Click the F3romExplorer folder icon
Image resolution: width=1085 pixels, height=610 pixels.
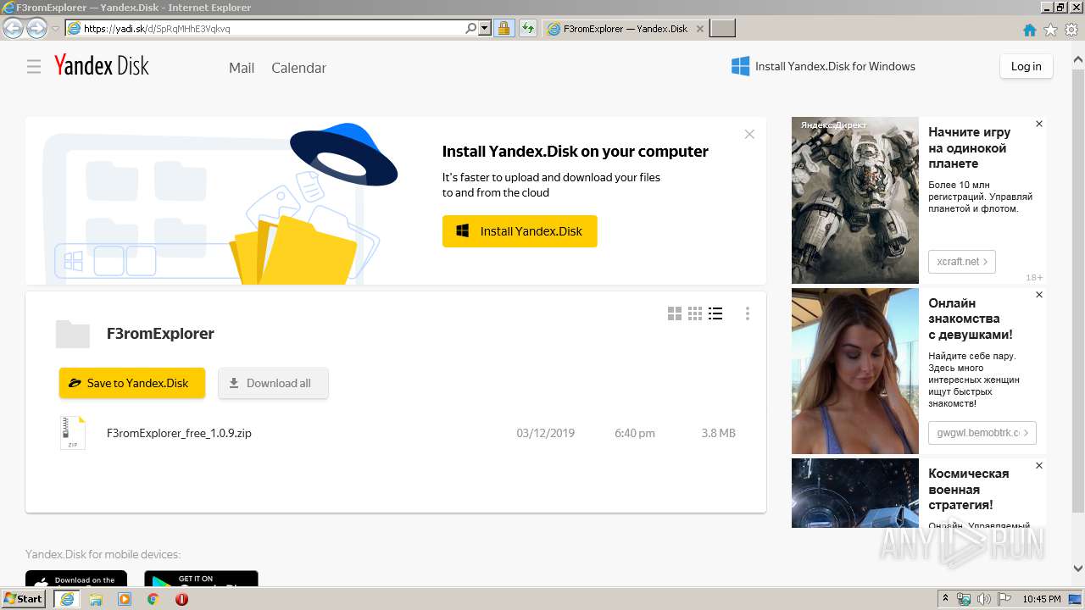(x=73, y=334)
